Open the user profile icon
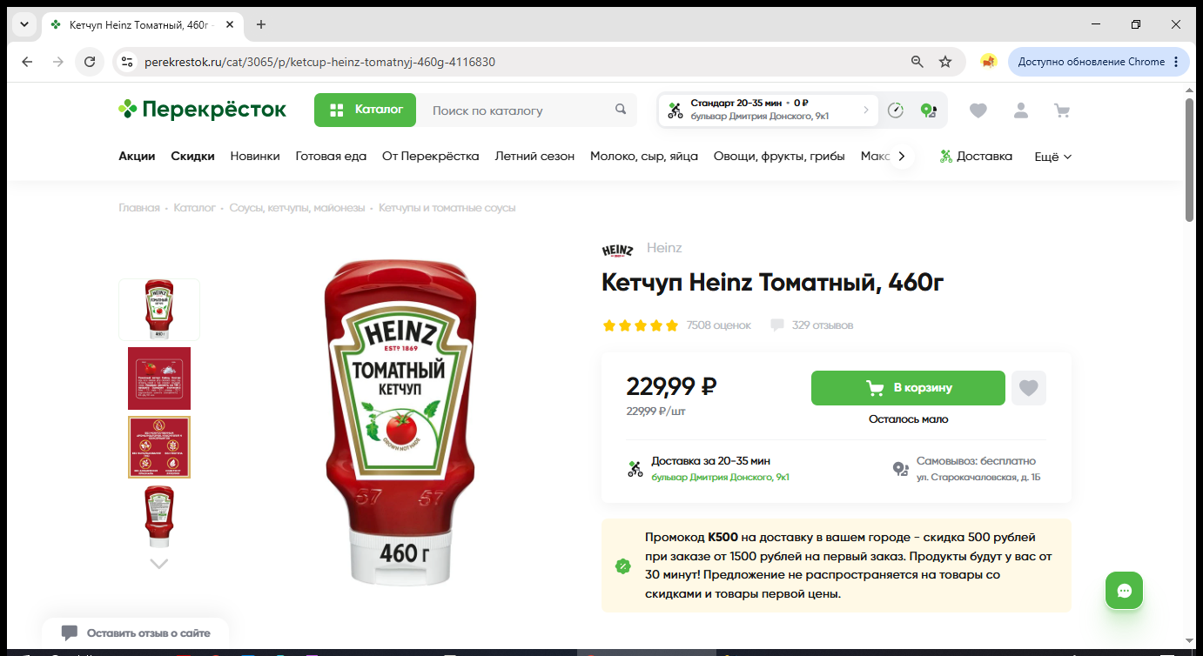1203x656 pixels. click(1020, 110)
